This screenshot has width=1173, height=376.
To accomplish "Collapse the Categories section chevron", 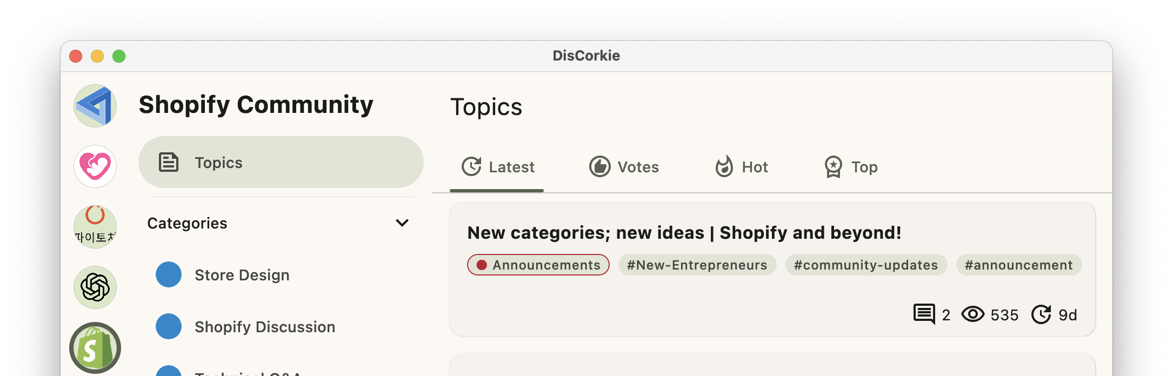I will (402, 223).
